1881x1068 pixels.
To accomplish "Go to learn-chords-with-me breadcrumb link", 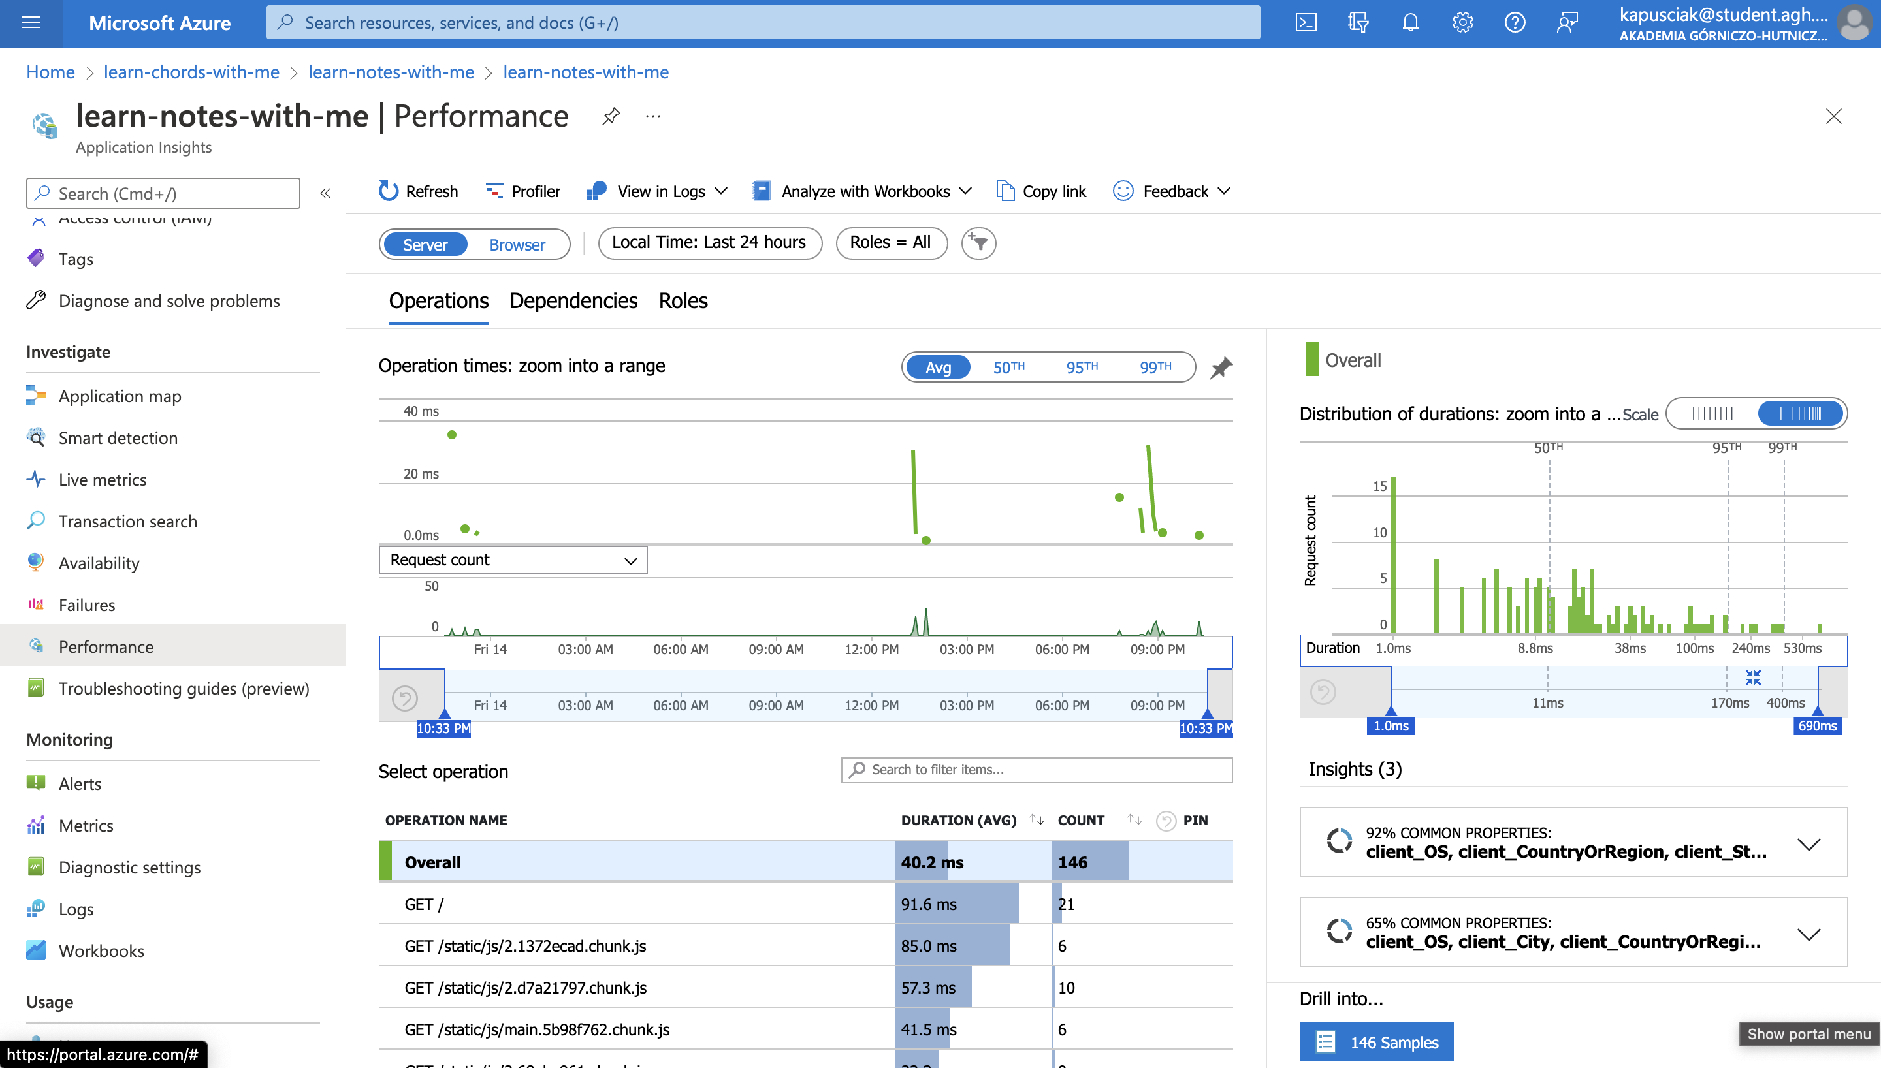I will coord(191,72).
